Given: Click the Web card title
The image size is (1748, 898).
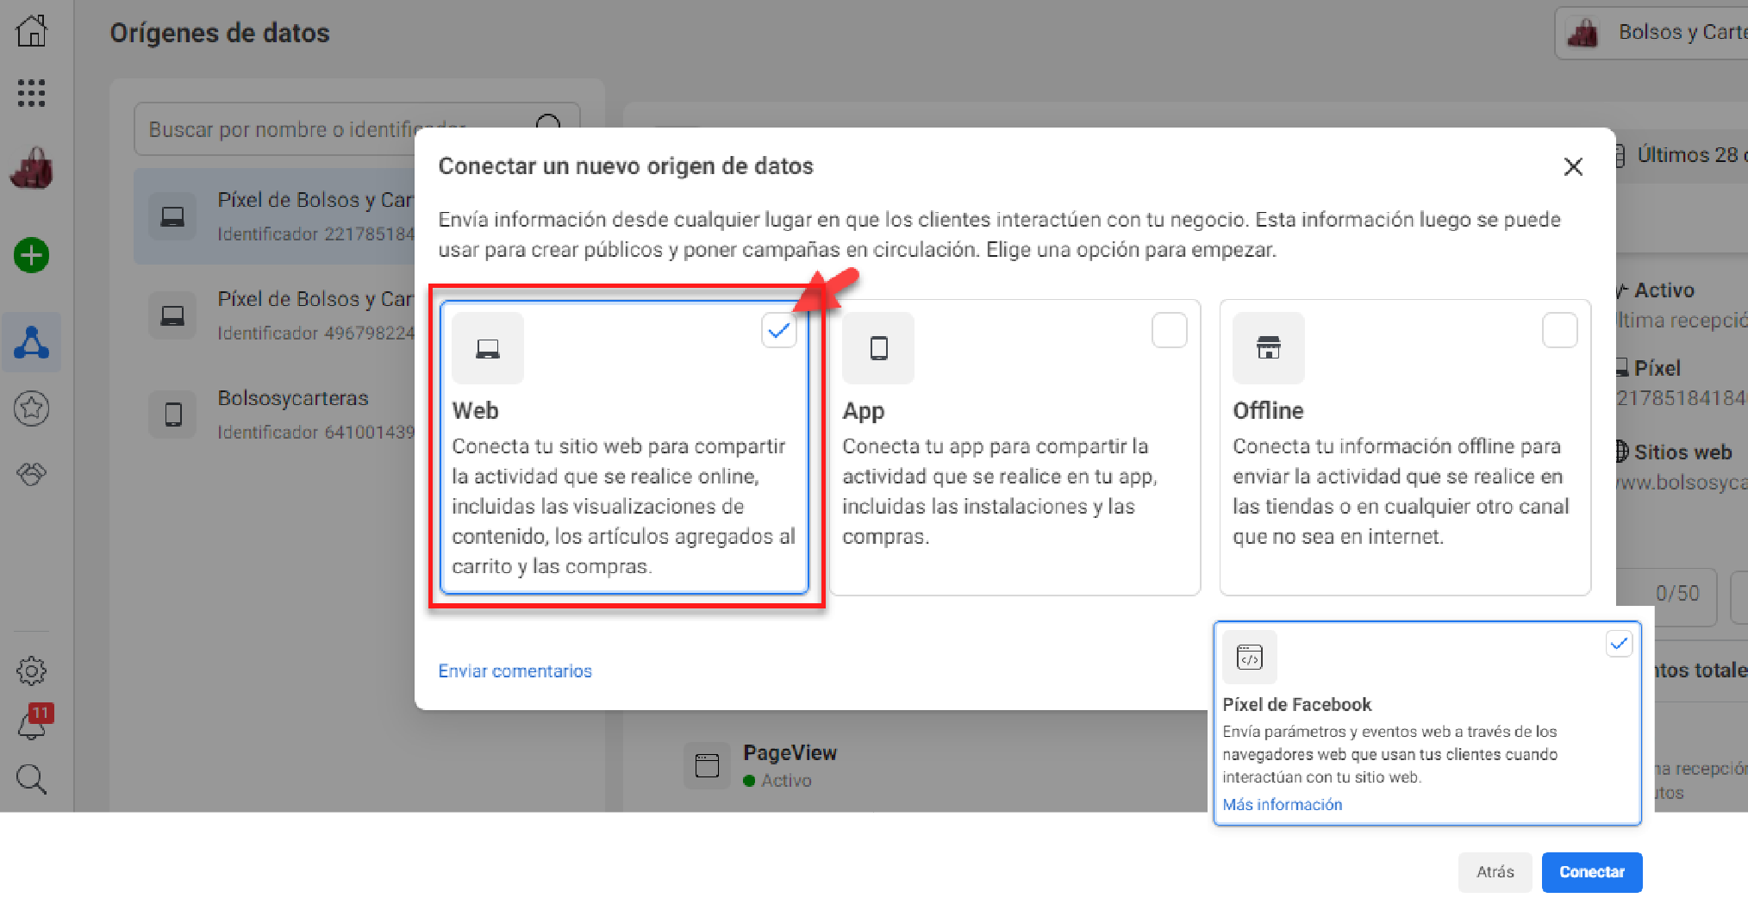Looking at the screenshot, I should click(476, 410).
